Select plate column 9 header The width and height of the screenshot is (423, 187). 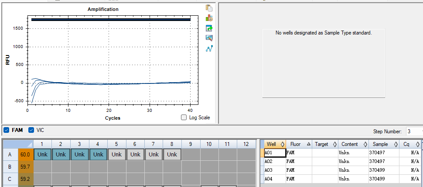(x=191, y=144)
